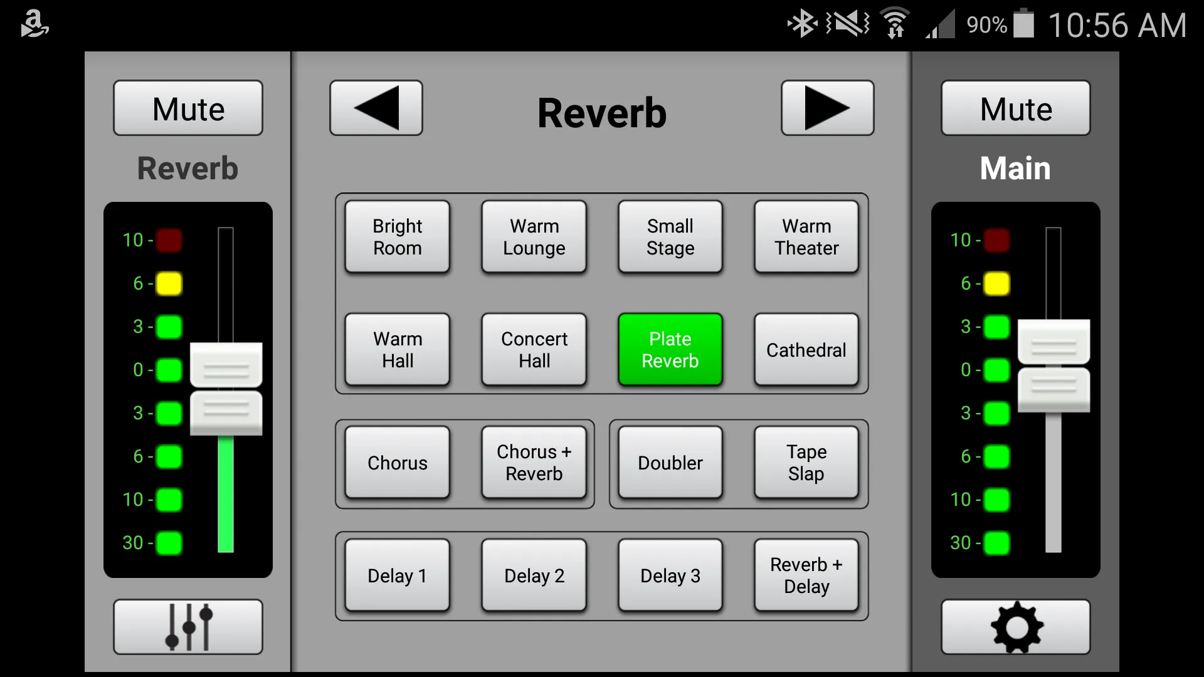Select Chorus plus Reverb preset

[534, 462]
